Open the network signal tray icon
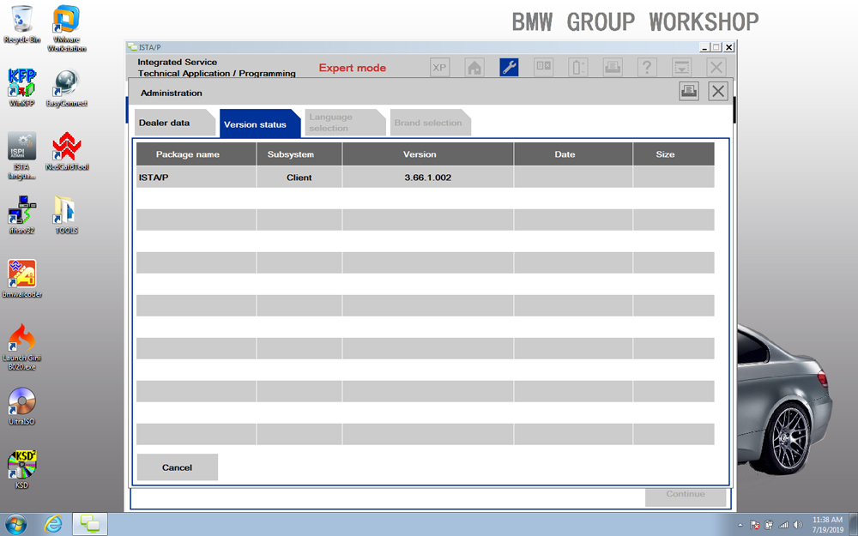This screenshot has width=858, height=536. (783, 525)
